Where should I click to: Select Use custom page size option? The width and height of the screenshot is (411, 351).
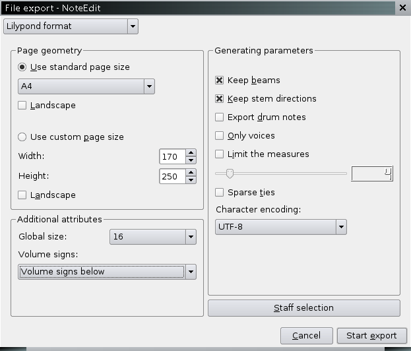click(x=22, y=137)
